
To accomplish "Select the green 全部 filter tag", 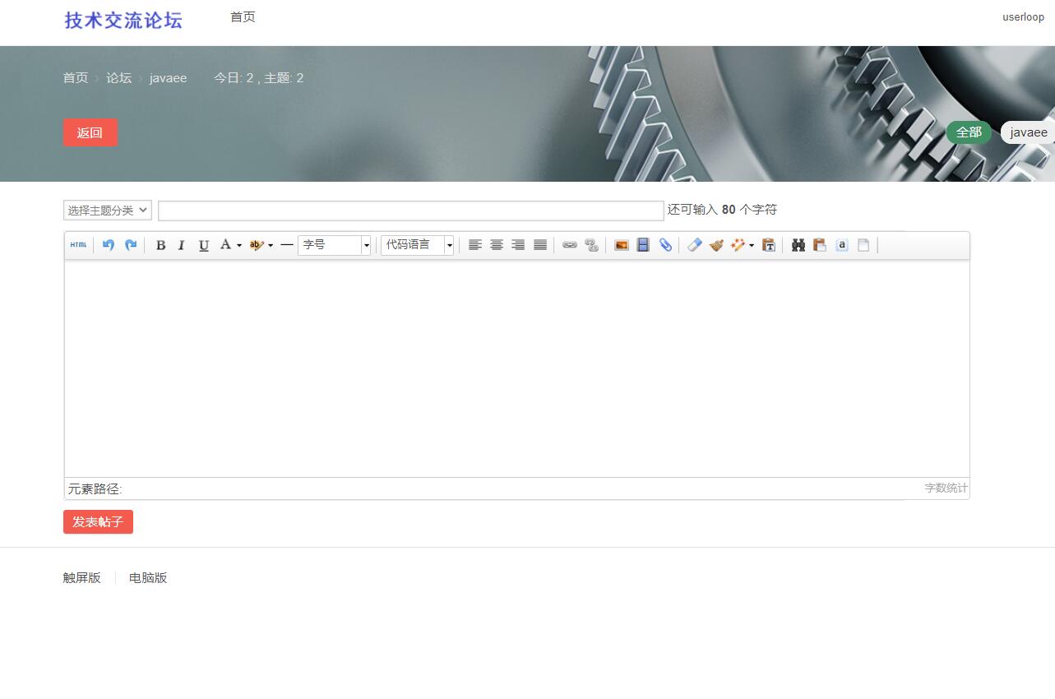I will (x=969, y=132).
